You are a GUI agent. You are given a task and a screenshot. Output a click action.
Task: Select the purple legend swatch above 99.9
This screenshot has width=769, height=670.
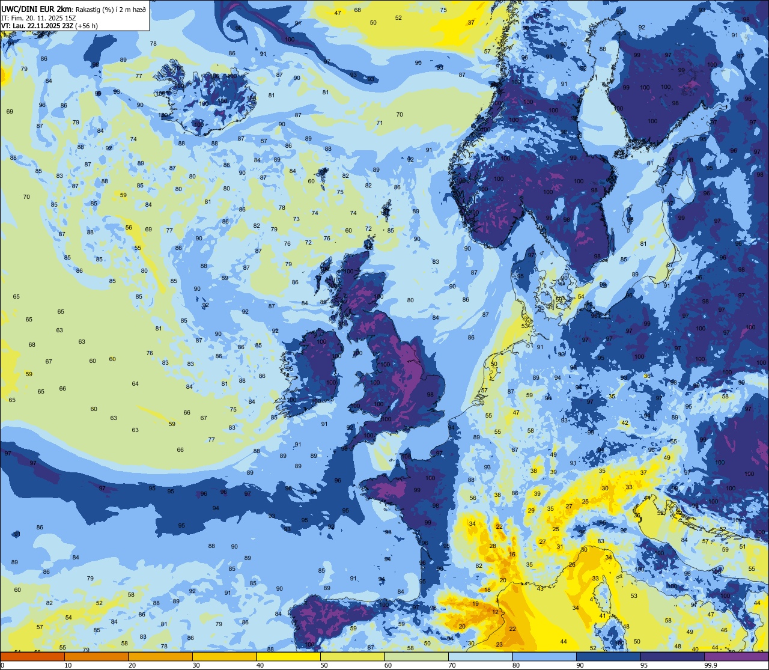click(736, 656)
